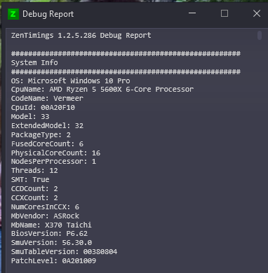Click the BiosVersion: P6.62 line
Viewport: 268px width, 273px height.
coord(49,234)
